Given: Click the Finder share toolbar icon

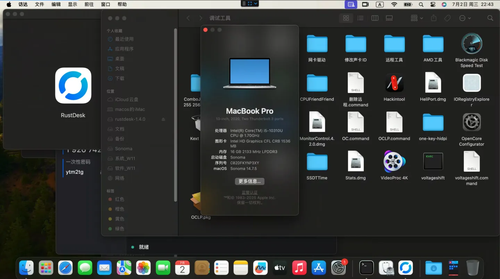Looking at the screenshot, I should [434, 18].
